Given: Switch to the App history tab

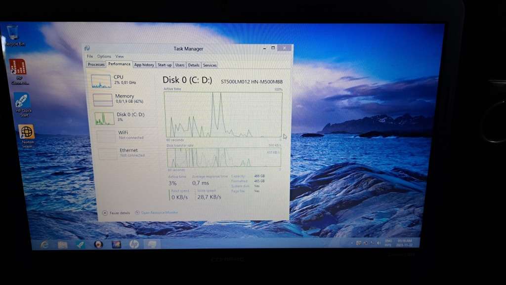Looking at the screenshot, I should (144, 64).
